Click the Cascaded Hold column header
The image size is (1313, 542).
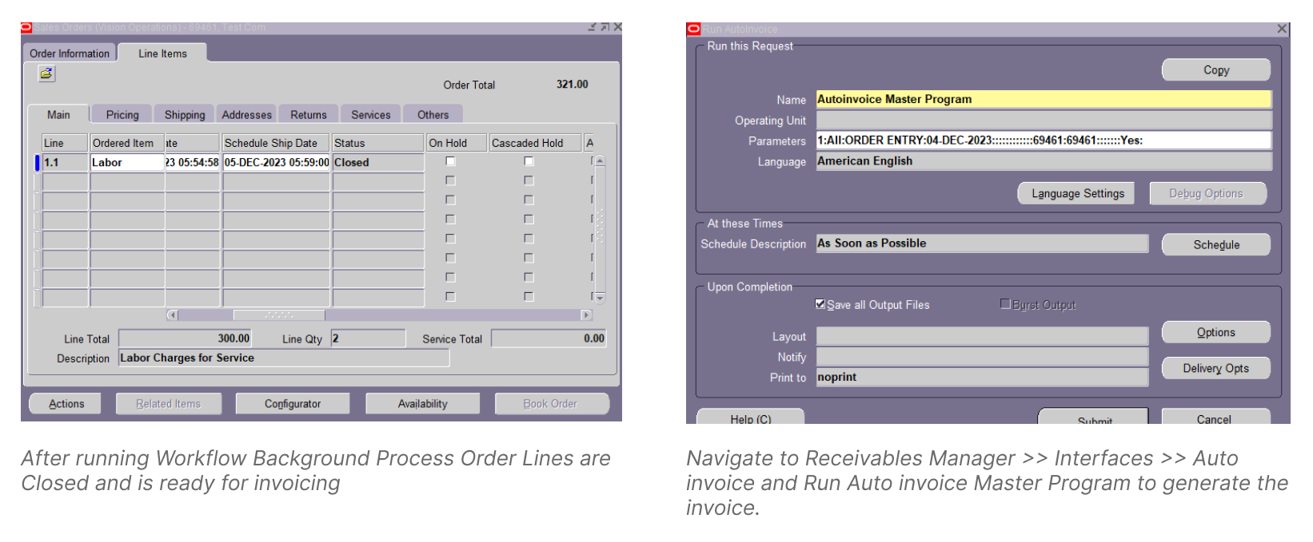coord(535,143)
